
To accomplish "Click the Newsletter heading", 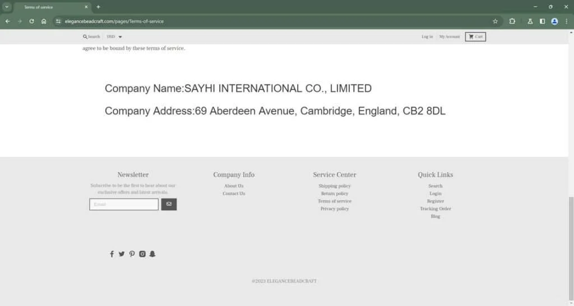I will pos(133,175).
